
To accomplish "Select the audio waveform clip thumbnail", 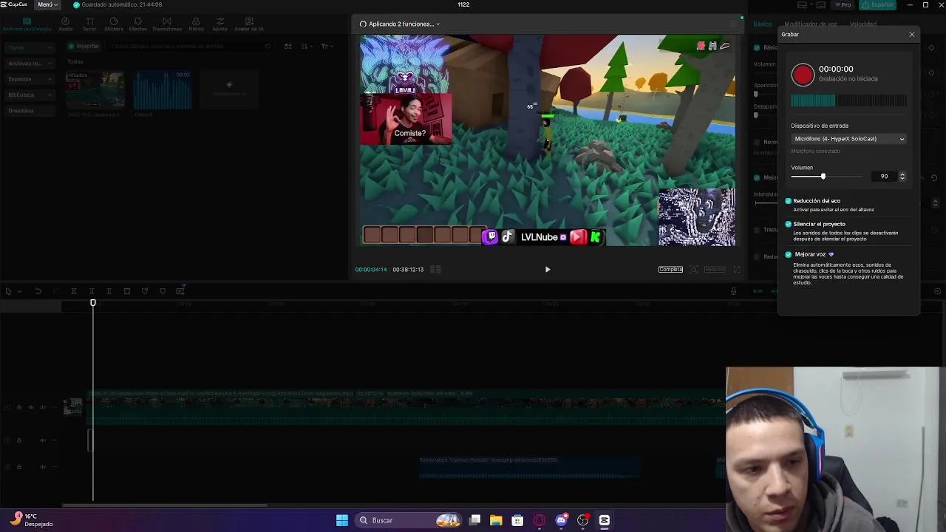I will (162, 89).
